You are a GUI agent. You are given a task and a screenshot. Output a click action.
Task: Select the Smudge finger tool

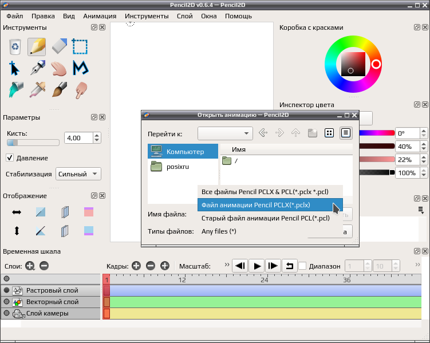(81, 90)
